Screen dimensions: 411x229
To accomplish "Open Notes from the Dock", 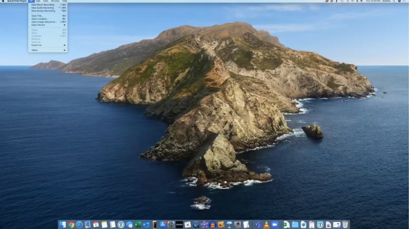I will pos(104,225).
